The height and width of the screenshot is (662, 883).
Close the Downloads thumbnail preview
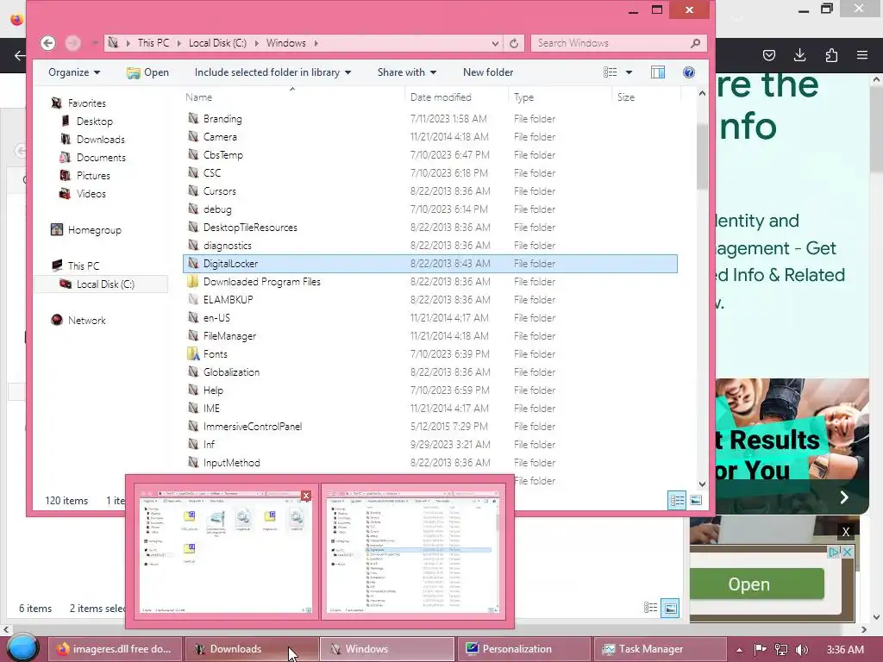306,496
